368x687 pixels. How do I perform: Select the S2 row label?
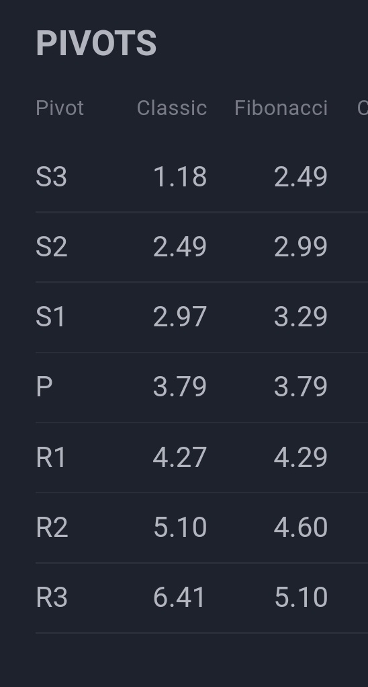pyautogui.click(x=52, y=247)
